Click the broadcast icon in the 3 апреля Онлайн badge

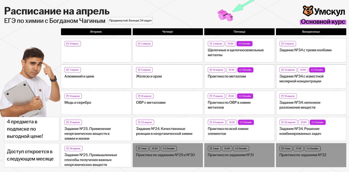tap(240, 44)
